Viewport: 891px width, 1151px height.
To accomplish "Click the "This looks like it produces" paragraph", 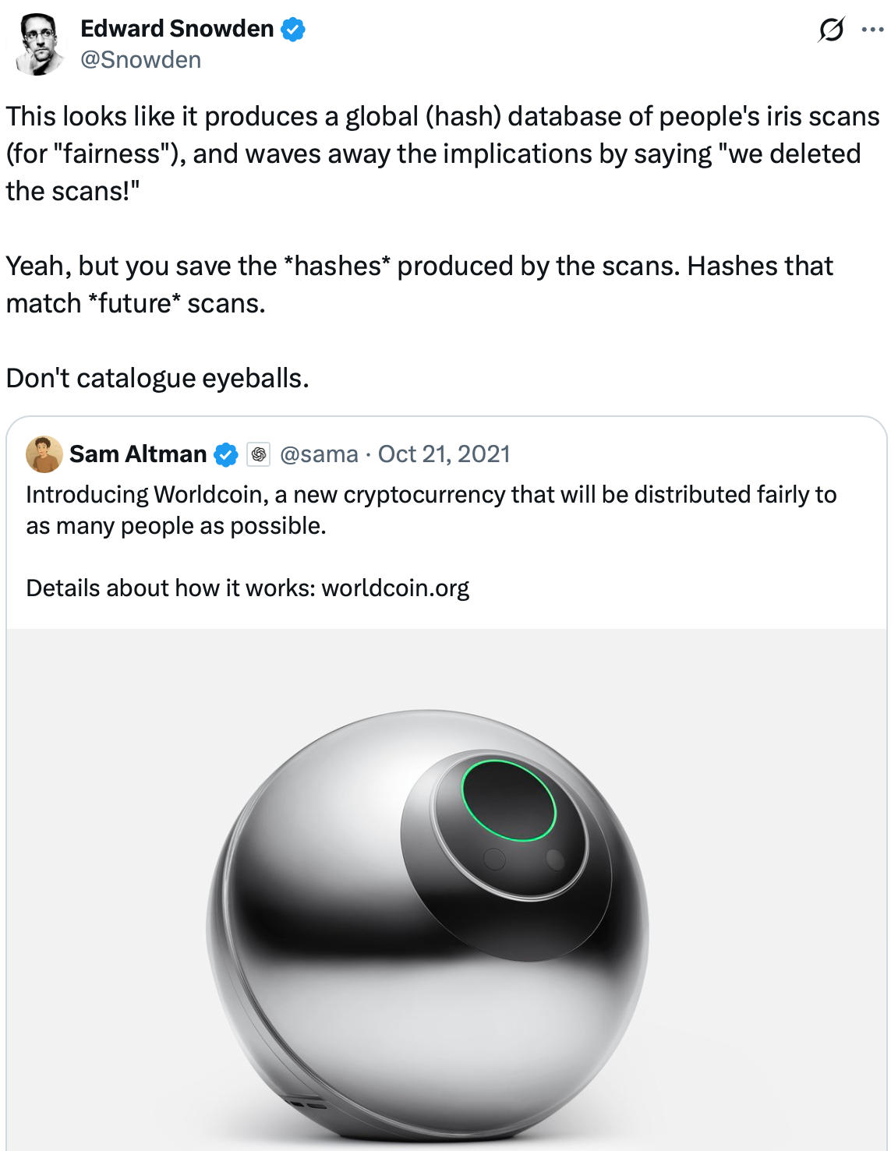I will pos(442,154).
